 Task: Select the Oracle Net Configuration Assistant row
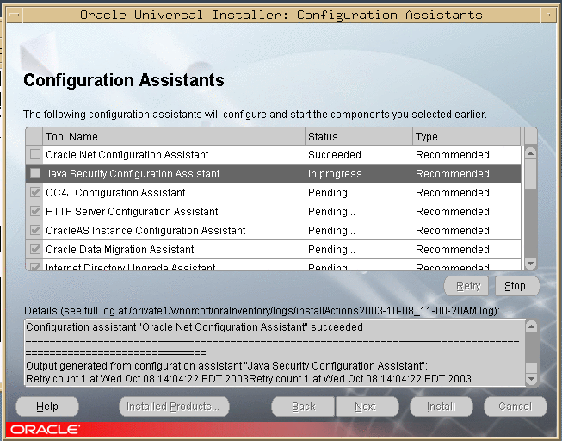click(x=274, y=155)
